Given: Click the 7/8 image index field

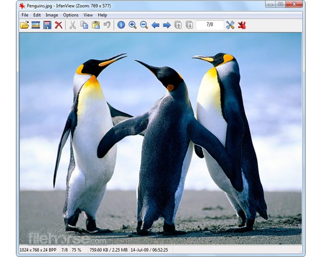Looking at the screenshot, I should point(210,25).
